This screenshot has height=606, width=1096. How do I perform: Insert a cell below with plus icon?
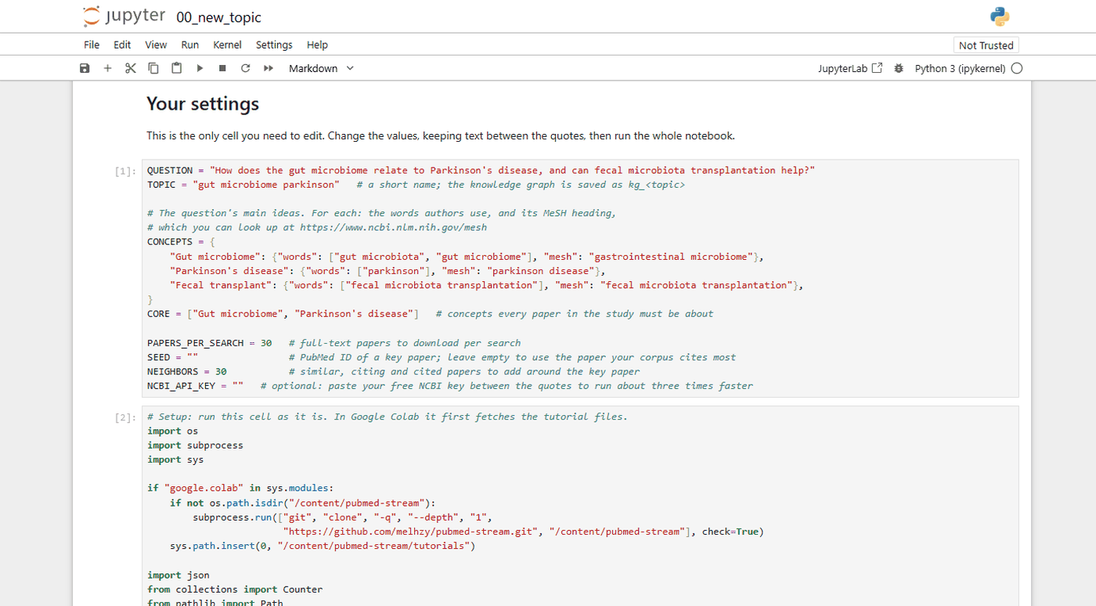[107, 68]
